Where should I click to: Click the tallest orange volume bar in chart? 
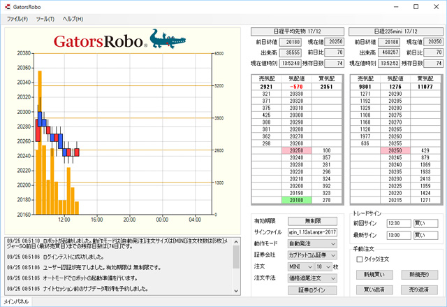[40, 143]
